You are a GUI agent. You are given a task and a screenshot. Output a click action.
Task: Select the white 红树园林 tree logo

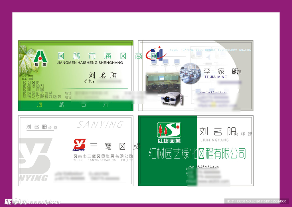tap(169, 133)
